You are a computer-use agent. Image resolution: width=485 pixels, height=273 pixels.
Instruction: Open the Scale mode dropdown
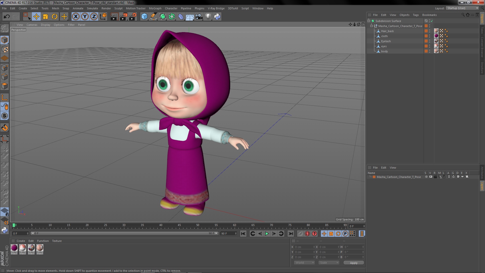pyautogui.click(x=329, y=263)
